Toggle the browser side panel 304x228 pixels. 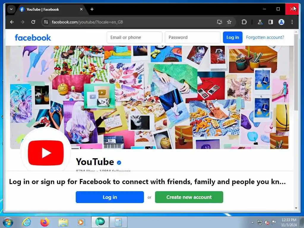(x=270, y=22)
